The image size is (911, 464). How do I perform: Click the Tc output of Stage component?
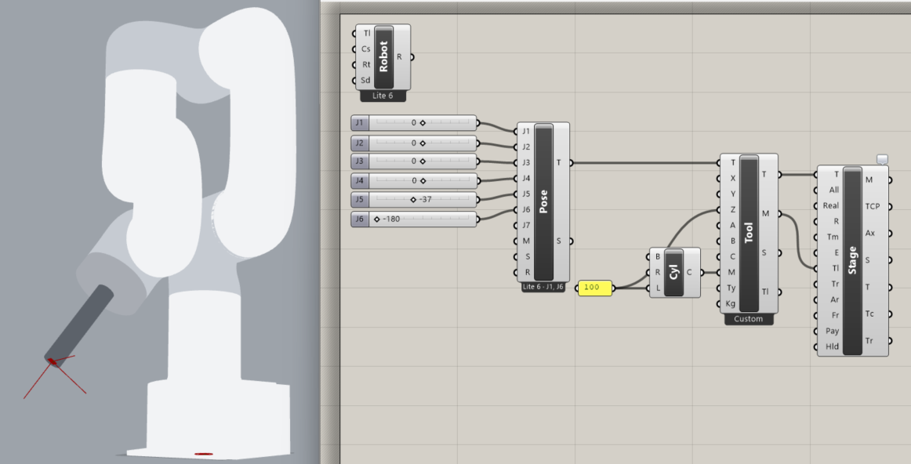(x=869, y=314)
